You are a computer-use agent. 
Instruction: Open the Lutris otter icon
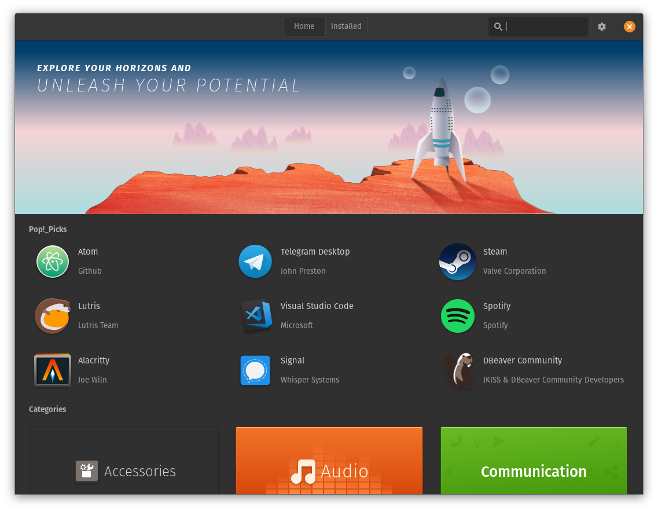coord(53,316)
